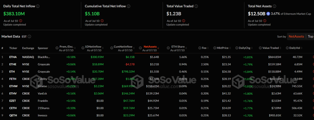Click the $5.64B NetAssets cell
This screenshot has height=120, width=314.
coord(154,57)
